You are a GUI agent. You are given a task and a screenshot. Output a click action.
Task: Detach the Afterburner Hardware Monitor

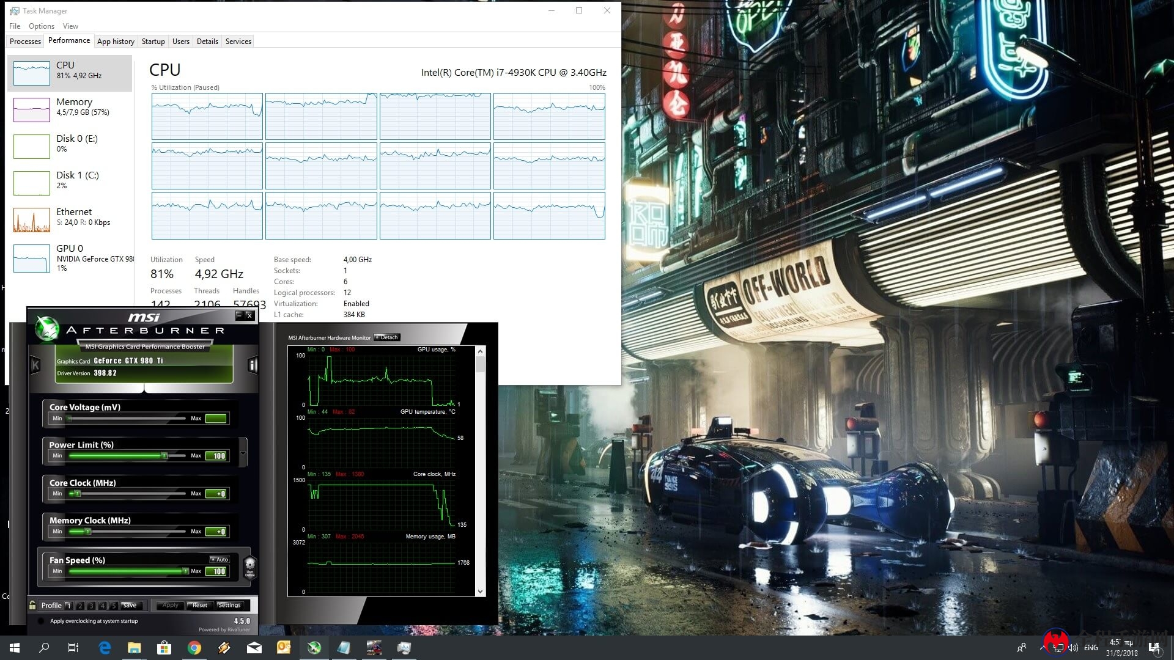387,337
